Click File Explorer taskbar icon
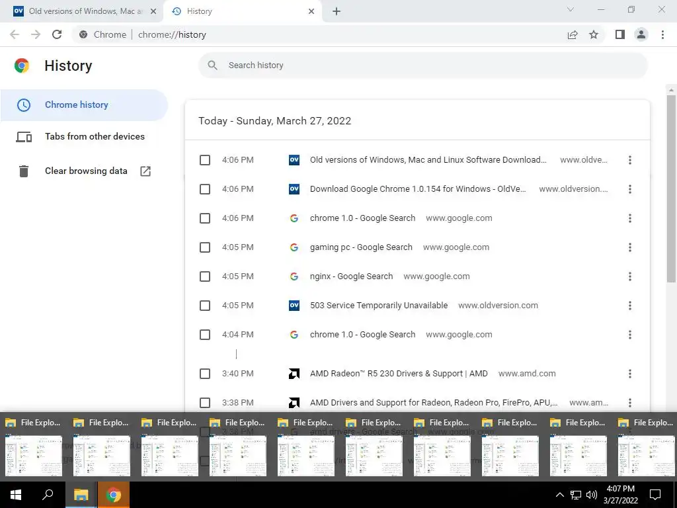The width and height of the screenshot is (677, 508). (x=81, y=495)
